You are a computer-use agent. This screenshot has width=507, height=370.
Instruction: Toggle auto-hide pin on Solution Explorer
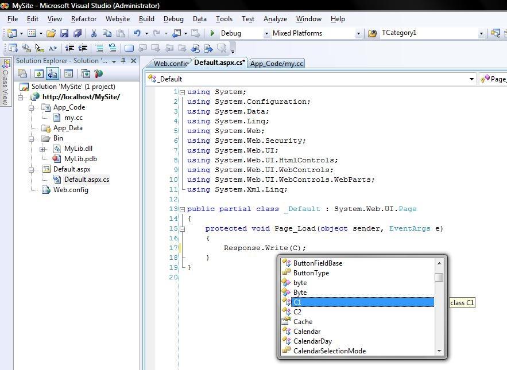pyautogui.click(x=123, y=60)
